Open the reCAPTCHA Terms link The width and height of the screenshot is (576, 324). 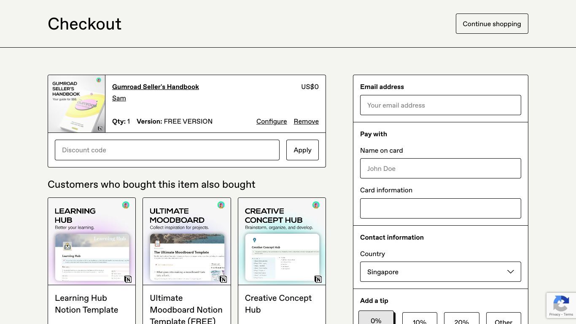tap(569, 315)
